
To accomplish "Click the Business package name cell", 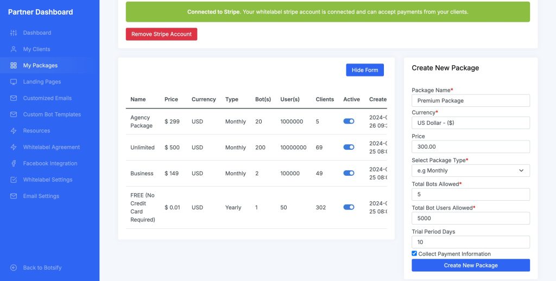I will (x=142, y=173).
